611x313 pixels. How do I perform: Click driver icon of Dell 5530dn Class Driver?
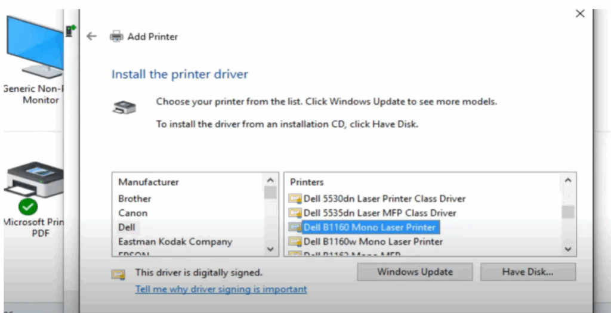point(295,199)
